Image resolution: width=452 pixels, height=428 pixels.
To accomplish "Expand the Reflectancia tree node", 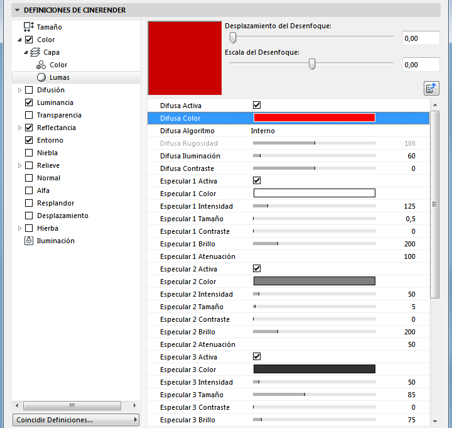I will tap(19, 128).
